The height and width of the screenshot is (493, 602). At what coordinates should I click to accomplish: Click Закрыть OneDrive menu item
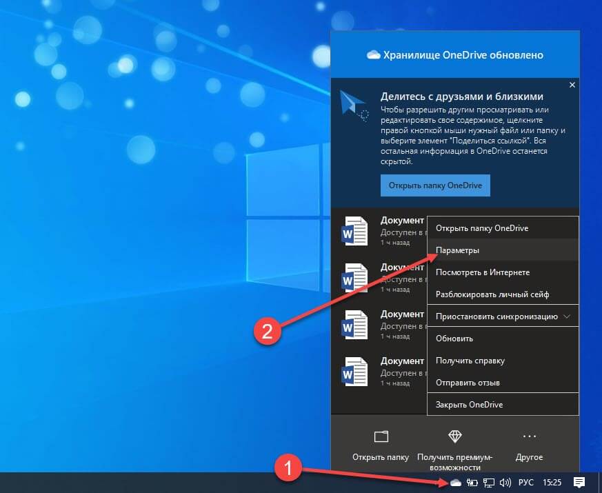(469, 405)
